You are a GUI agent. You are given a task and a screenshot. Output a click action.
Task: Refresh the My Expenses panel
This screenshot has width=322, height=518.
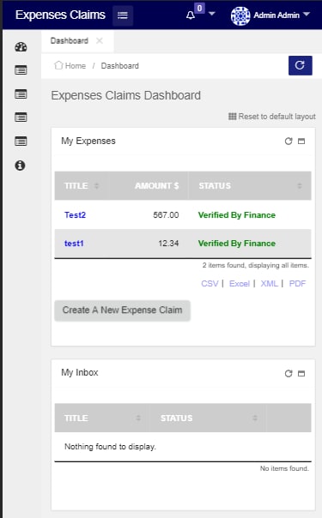tap(289, 141)
